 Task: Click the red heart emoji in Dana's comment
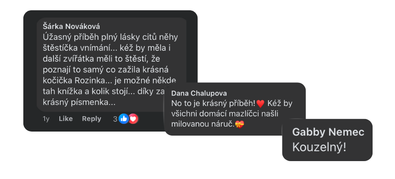click(260, 104)
